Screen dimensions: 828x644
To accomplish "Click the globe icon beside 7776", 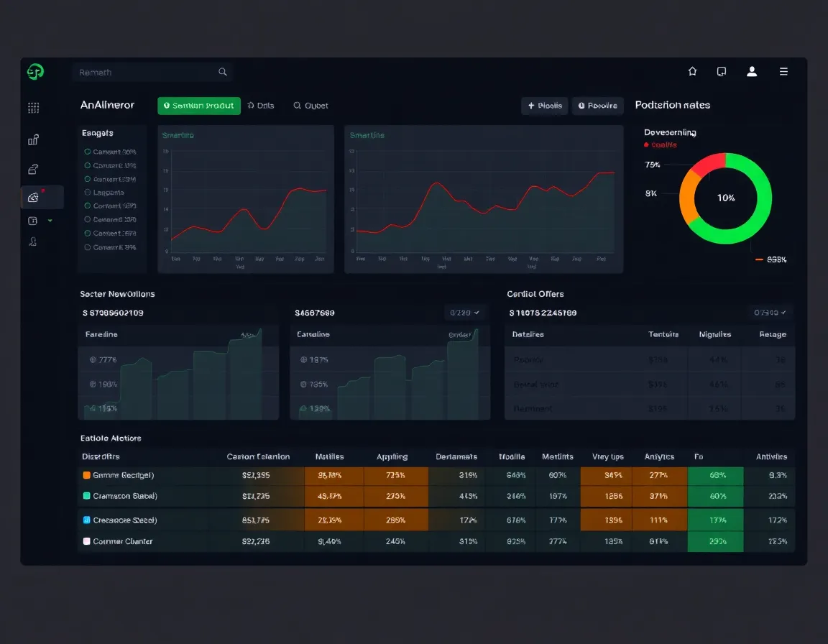I will [x=93, y=360].
